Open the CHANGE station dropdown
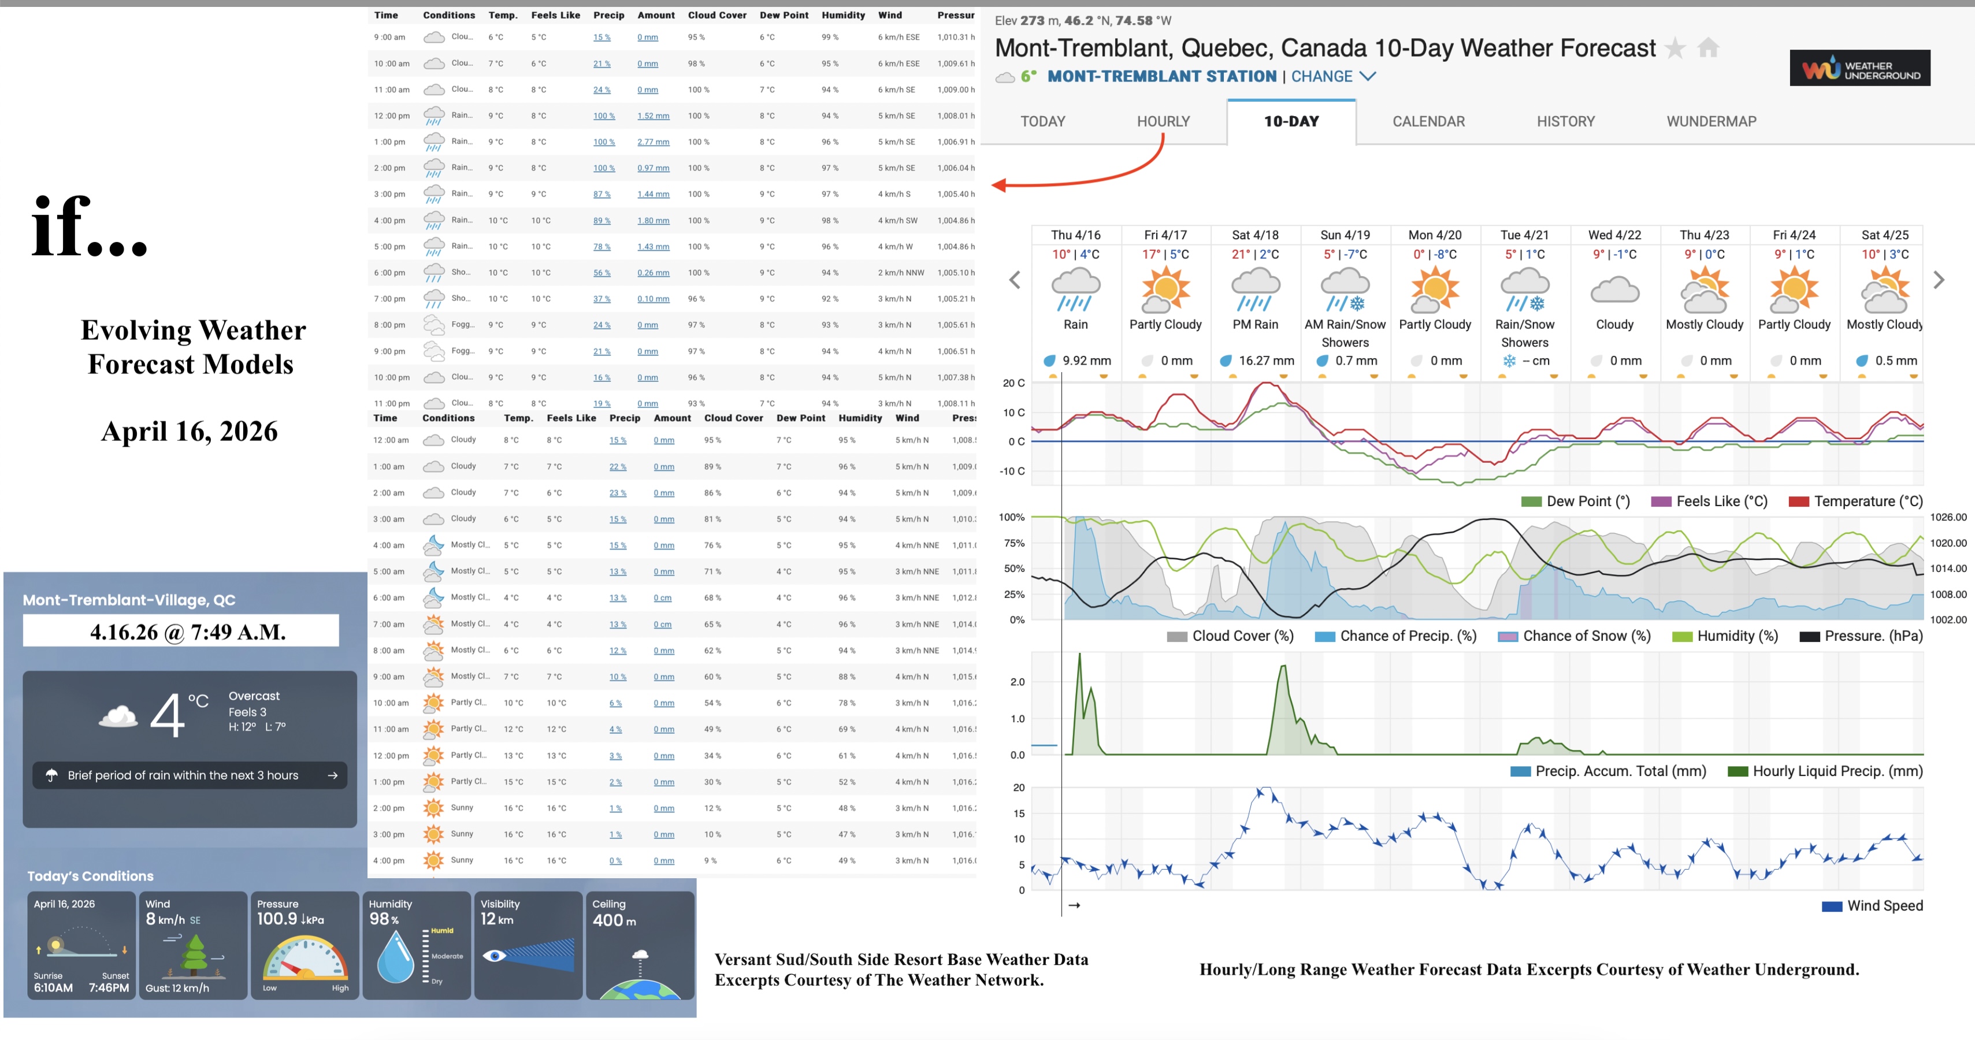Viewport: 1975px width, 1040px height. tap(1323, 77)
